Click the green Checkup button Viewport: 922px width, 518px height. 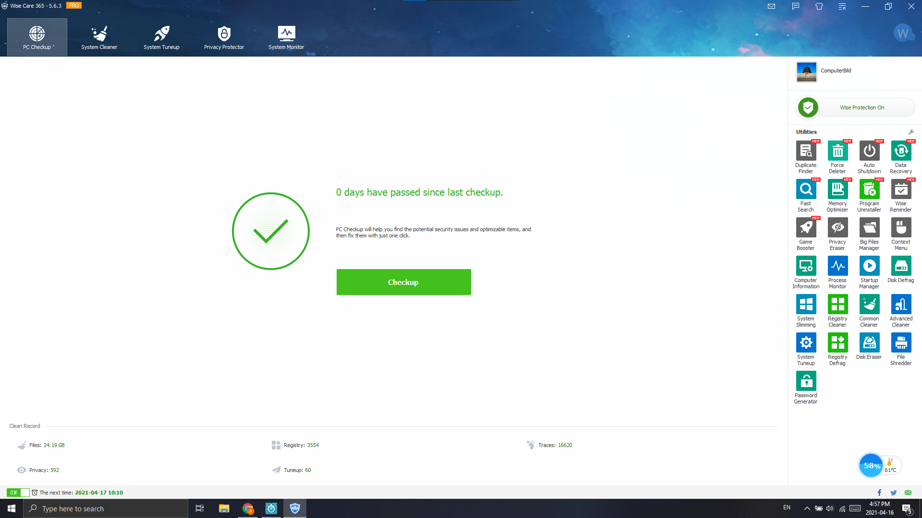pos(403,282)
